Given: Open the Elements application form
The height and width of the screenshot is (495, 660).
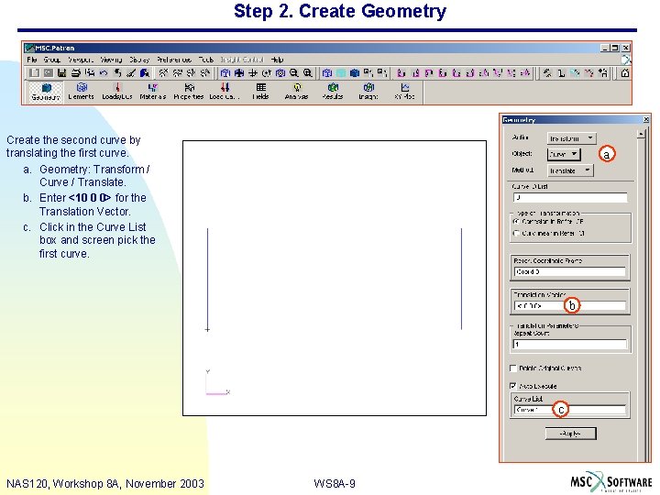Looking at the screenshot, I should pos(82,92).
